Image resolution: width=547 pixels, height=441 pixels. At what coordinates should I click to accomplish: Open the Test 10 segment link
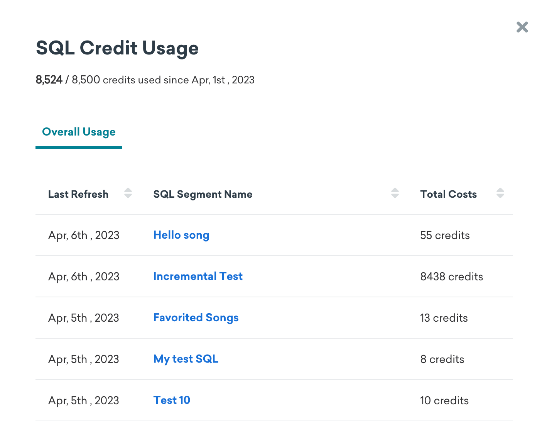coord(172,400)
